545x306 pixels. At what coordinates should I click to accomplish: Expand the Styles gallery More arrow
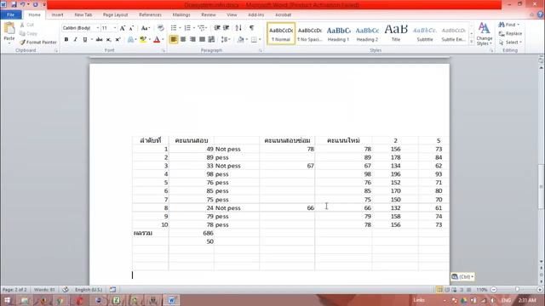(x=472, y=42)
